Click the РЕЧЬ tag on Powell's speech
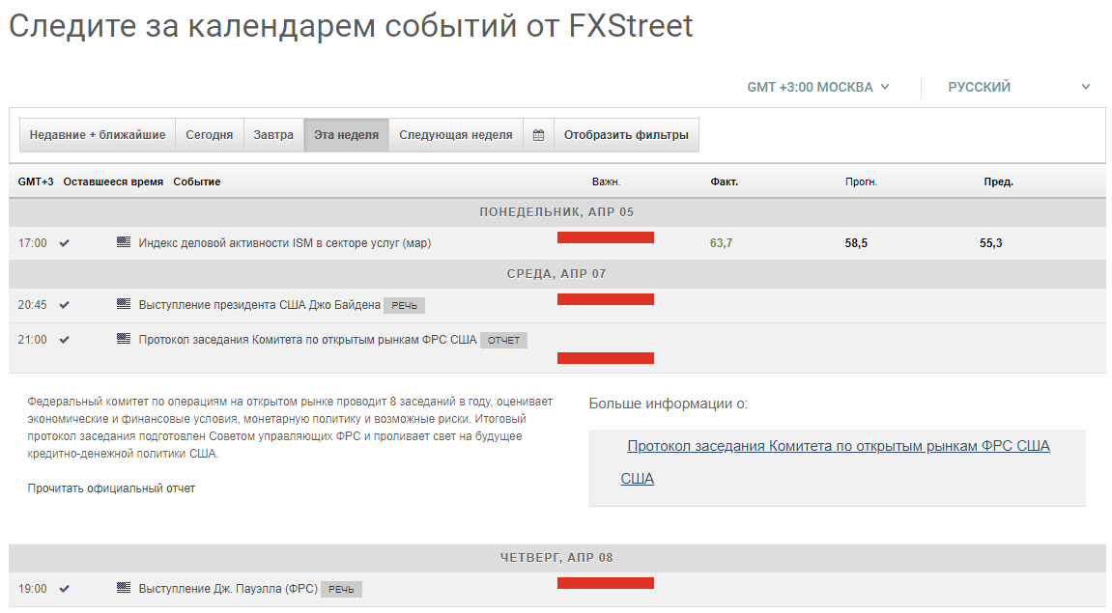 tap(341, 589)
